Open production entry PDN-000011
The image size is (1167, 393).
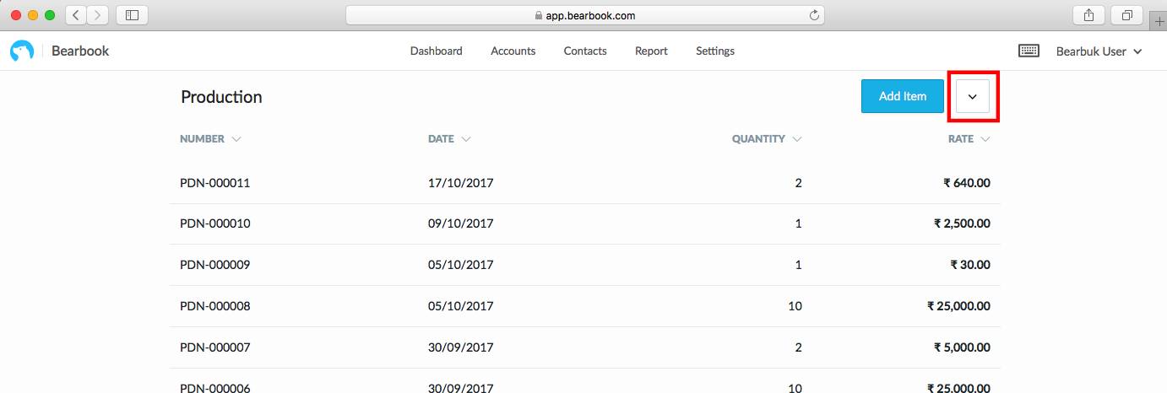point(215,183)
